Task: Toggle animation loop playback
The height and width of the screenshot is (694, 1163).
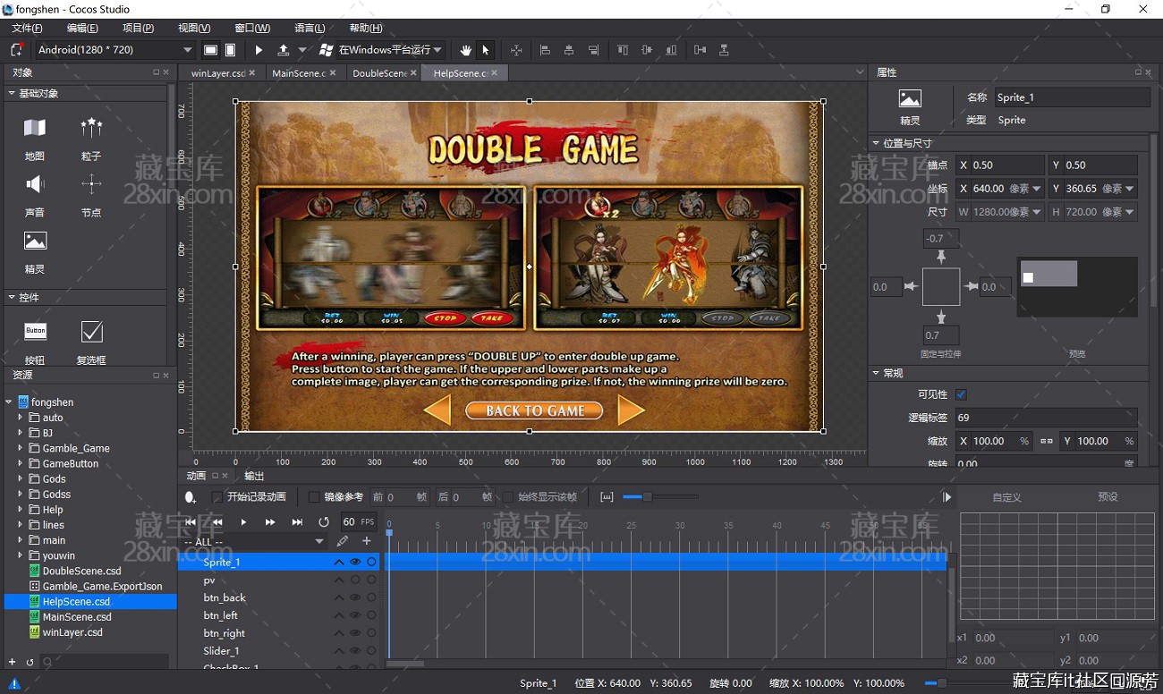Action: [324, 521]
